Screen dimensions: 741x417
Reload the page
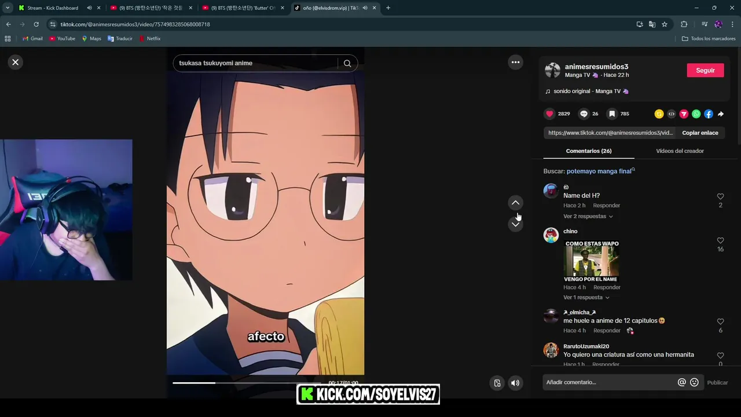(x=36, y=24)
